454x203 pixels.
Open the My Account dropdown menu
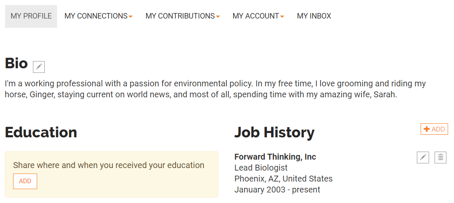click(258, 16)
